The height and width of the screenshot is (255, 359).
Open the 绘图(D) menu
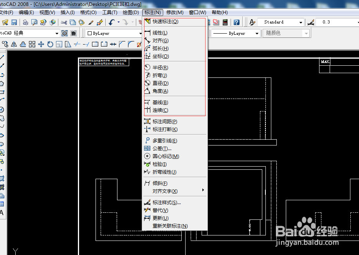131,13
